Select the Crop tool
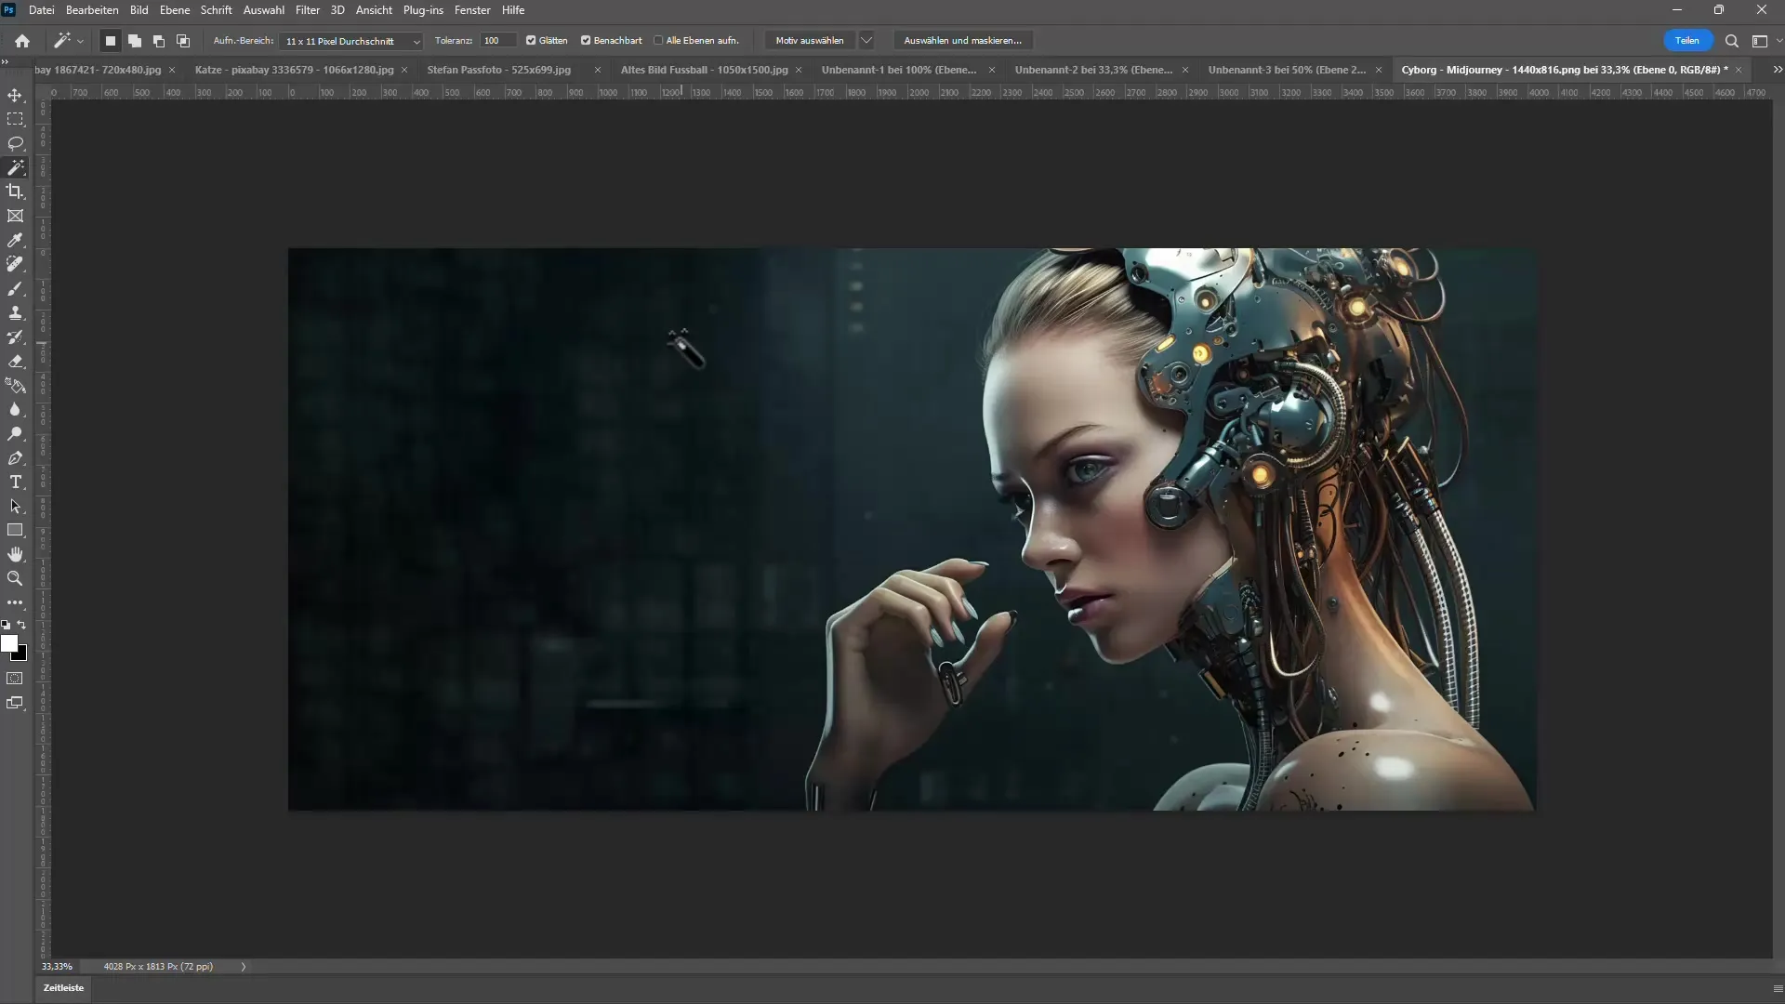 coord(15,192)
